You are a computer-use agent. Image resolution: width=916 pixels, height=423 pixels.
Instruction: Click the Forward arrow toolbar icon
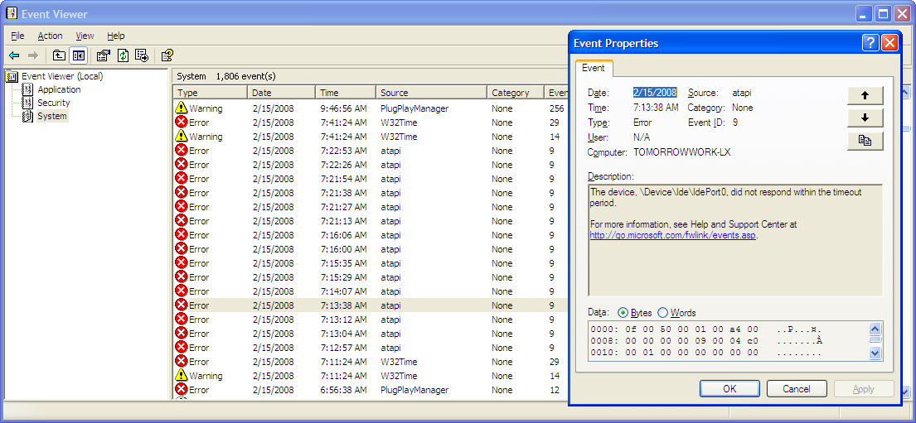click(32, 55)
